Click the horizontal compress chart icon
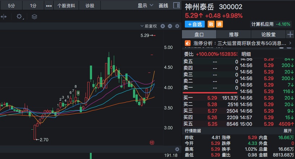Viewport: 295px width, 159px height. click(x=4, y=17)
